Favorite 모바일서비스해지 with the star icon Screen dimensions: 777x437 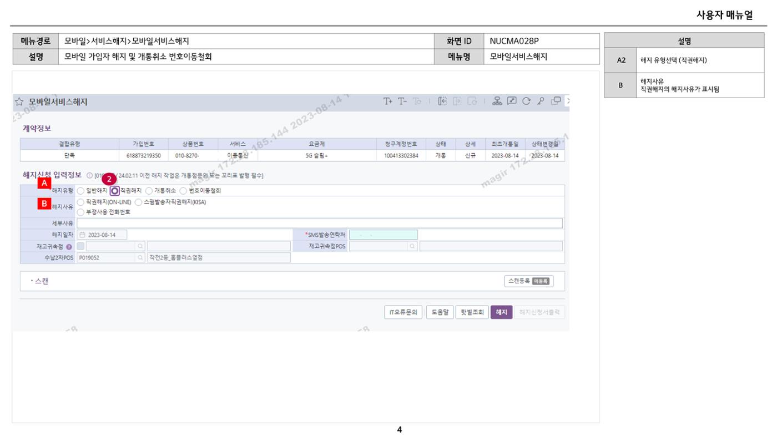19,102
